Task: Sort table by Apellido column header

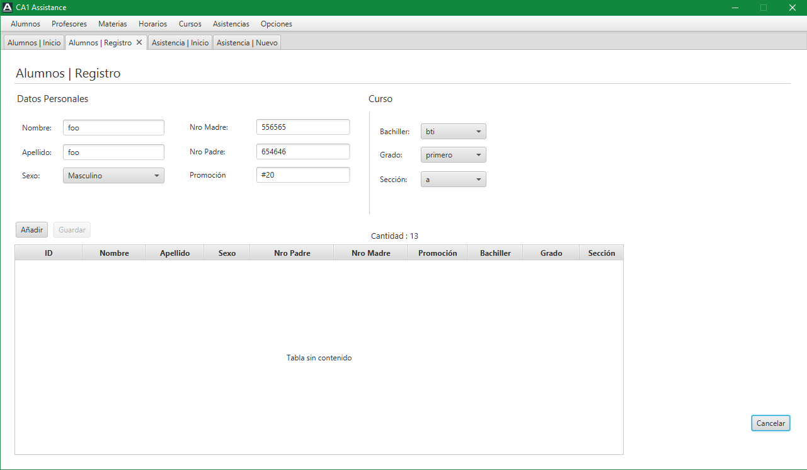Action: (175, 253)
